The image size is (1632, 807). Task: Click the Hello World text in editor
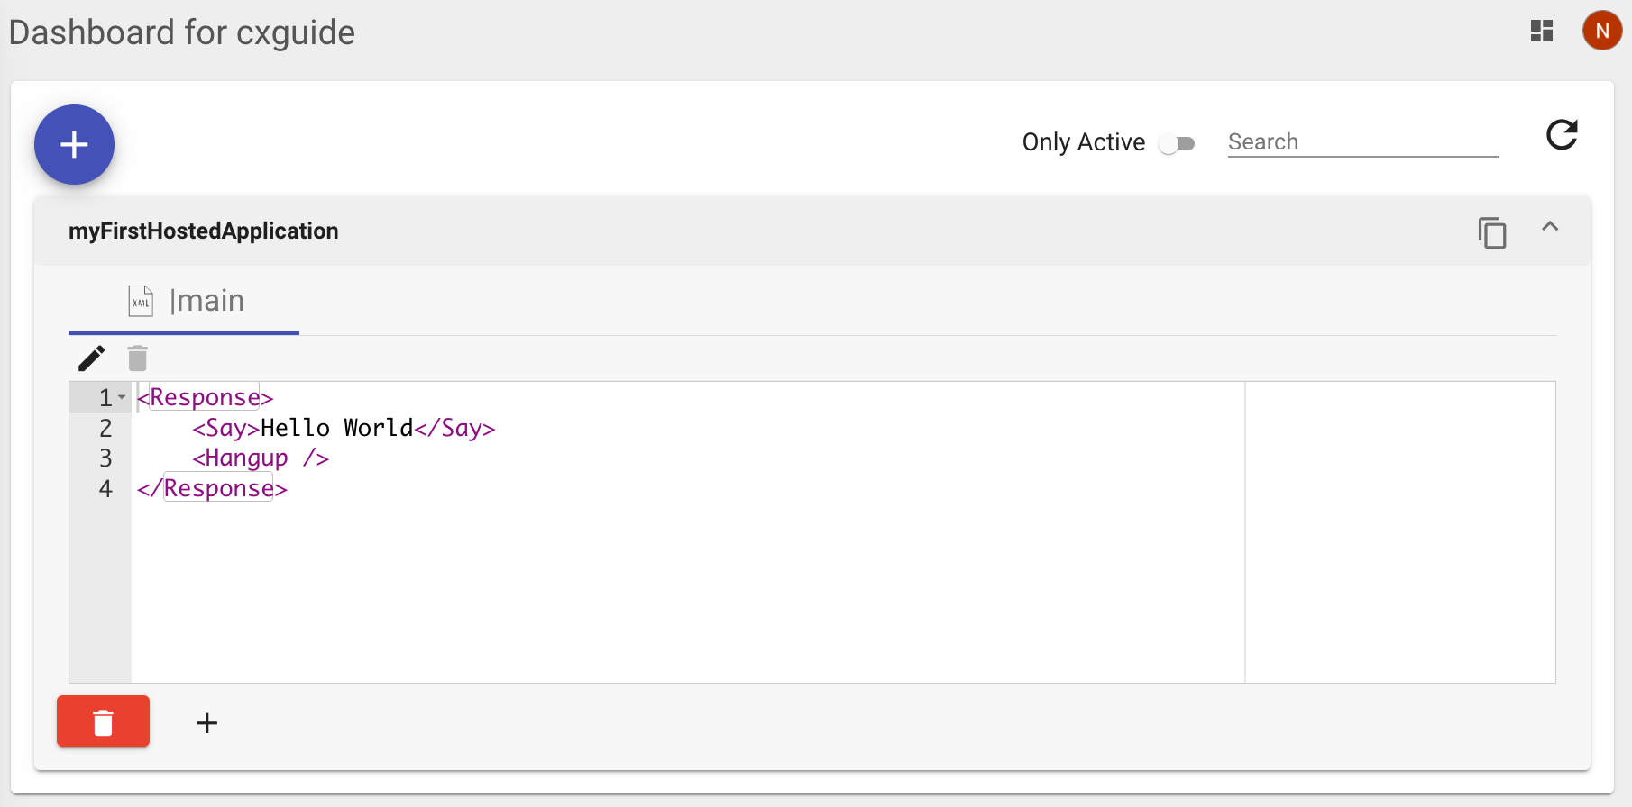[336, 428]
